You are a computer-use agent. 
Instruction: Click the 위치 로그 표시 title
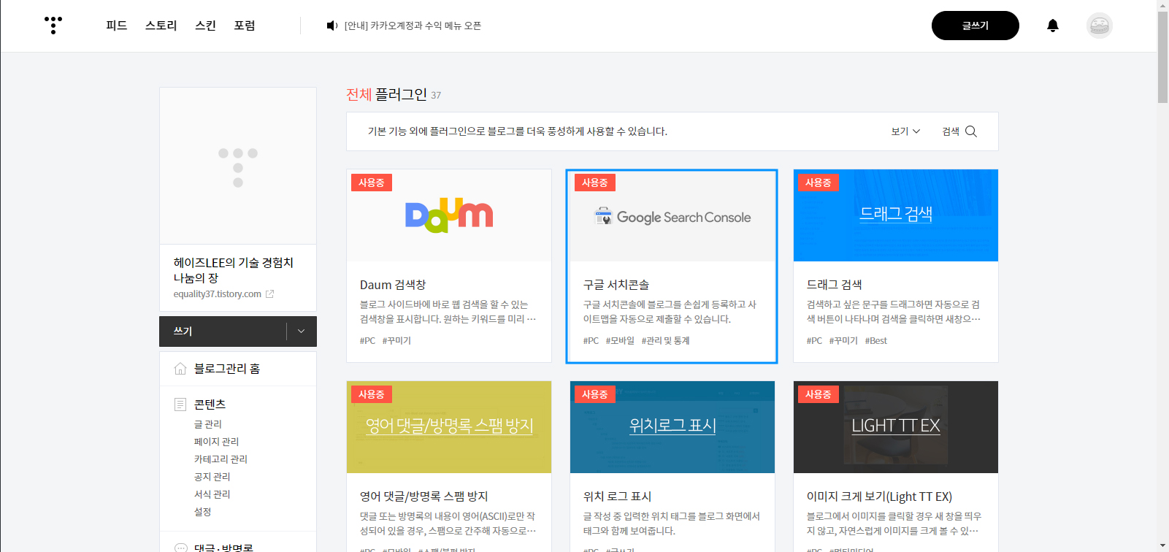click(x=617, y=497)
